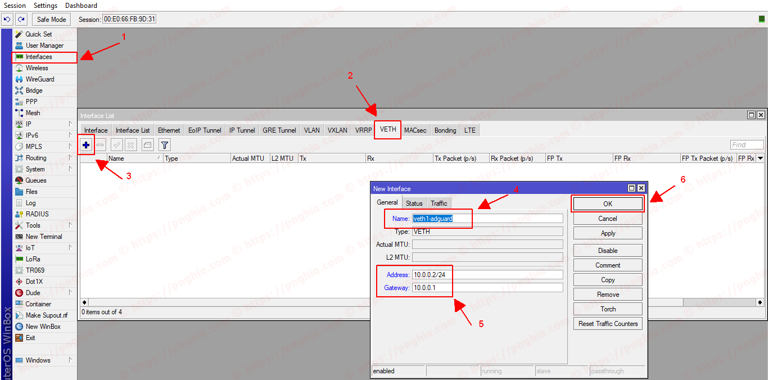Open Files sidebar entry

click(31, 192)
